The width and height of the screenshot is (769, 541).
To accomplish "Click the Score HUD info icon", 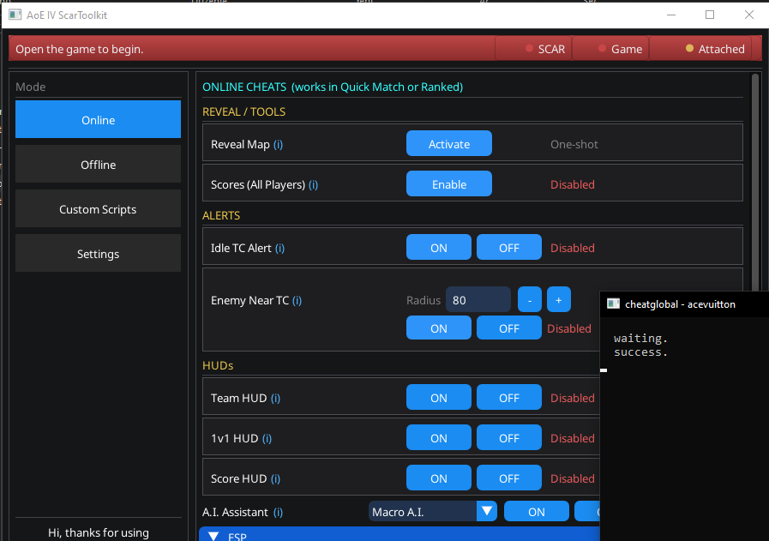I will (276, 478).
